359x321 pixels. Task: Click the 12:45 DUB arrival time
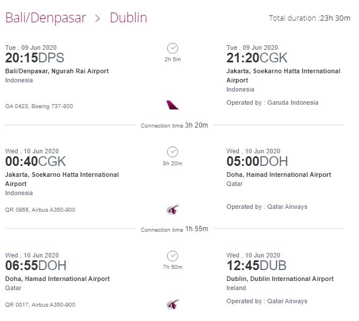click(x=257, y=265)
